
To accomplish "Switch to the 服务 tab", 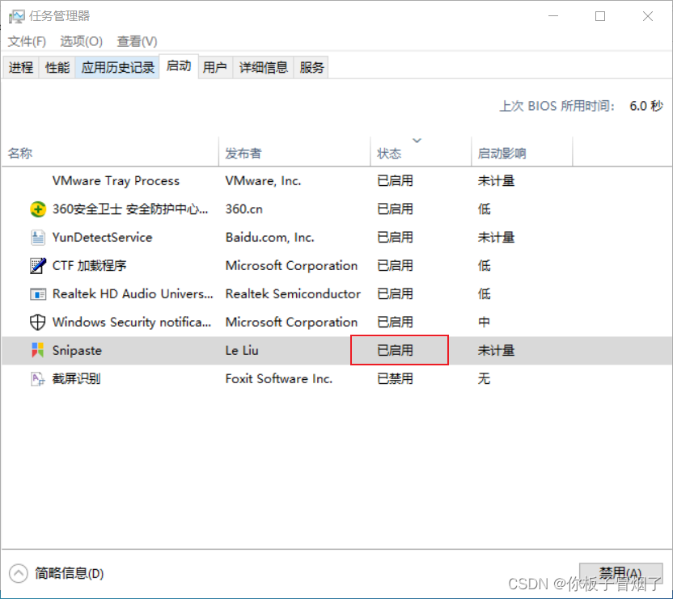I will pyautogui.click(x=311, y=67).
